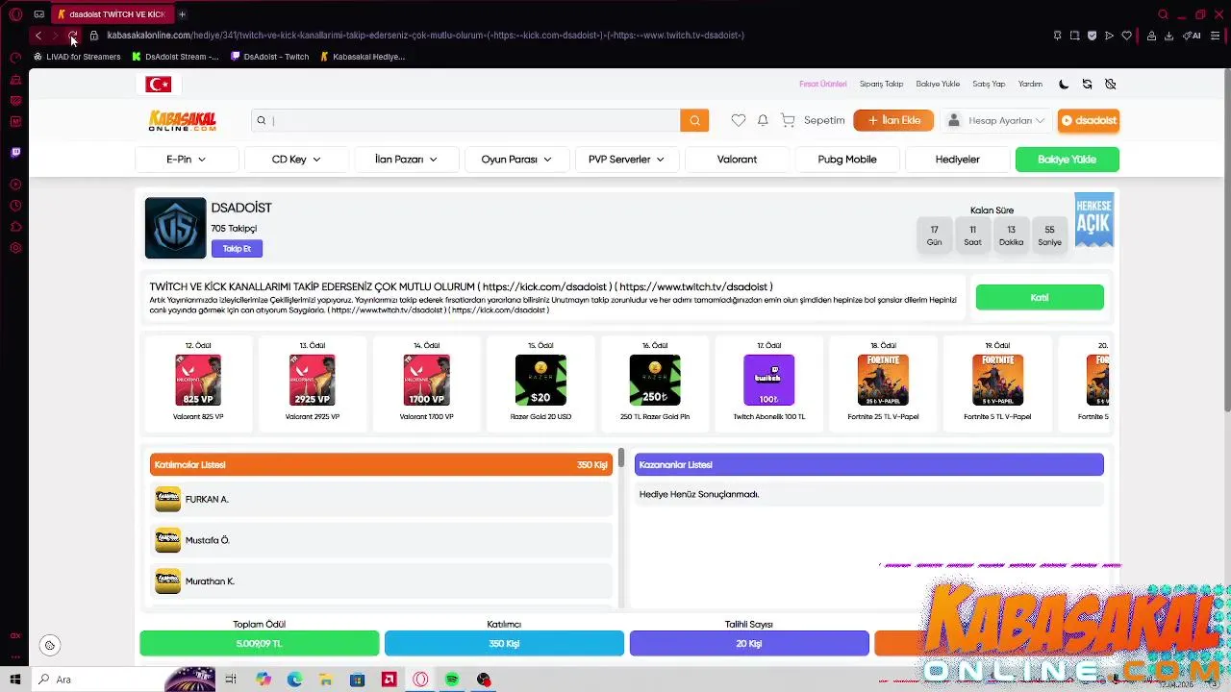Open Microsoft Edge from the taskbar
This screenshot has height=692, width=1231.
pyautogui.click(x=294, y=680)
